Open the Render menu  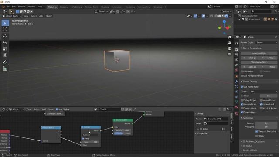point(21,7)
